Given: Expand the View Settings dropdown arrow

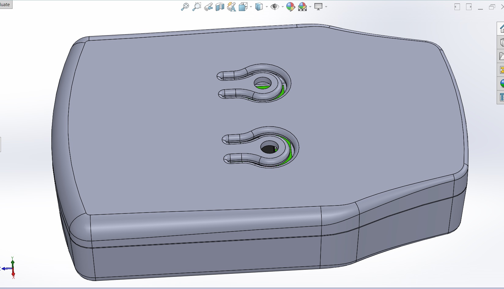Looking at the screenshot, I should tap(326, 7).
